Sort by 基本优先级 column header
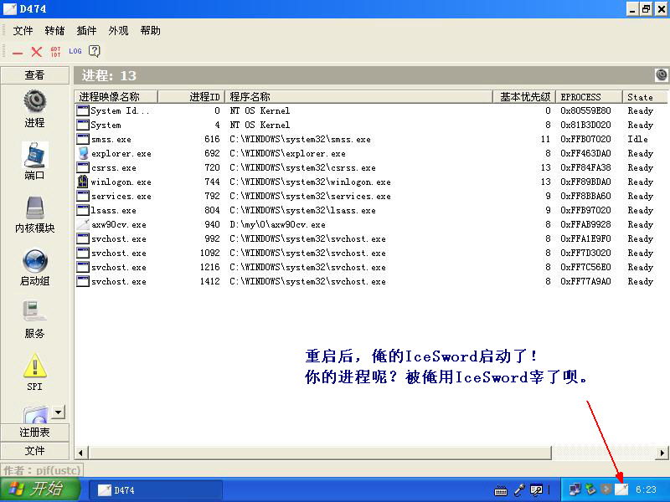 point(524,97)
